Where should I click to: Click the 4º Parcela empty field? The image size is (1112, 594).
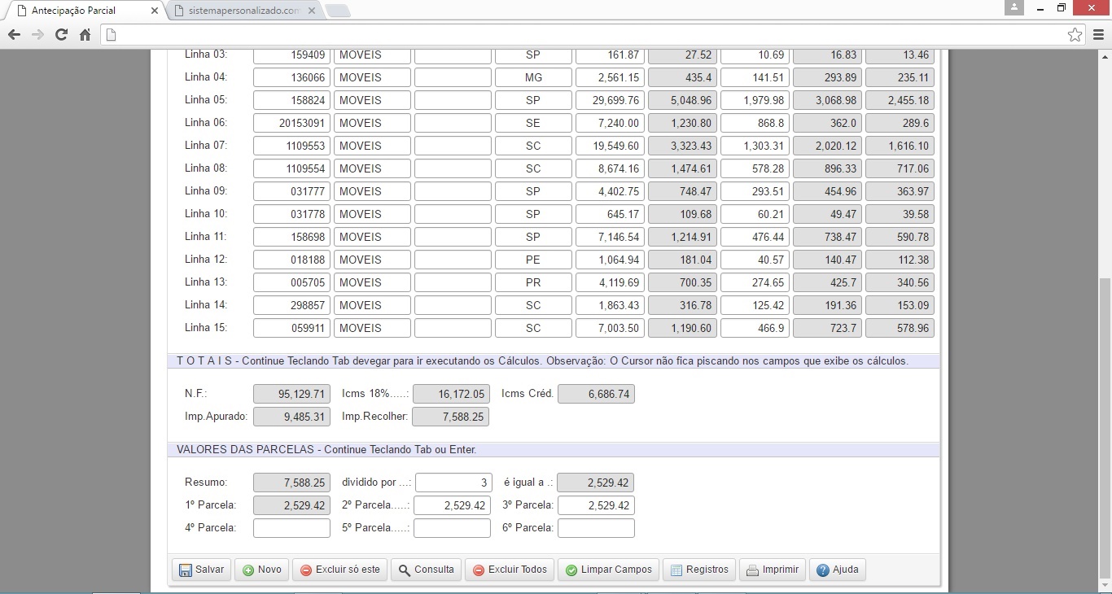[x=291, y=528]
